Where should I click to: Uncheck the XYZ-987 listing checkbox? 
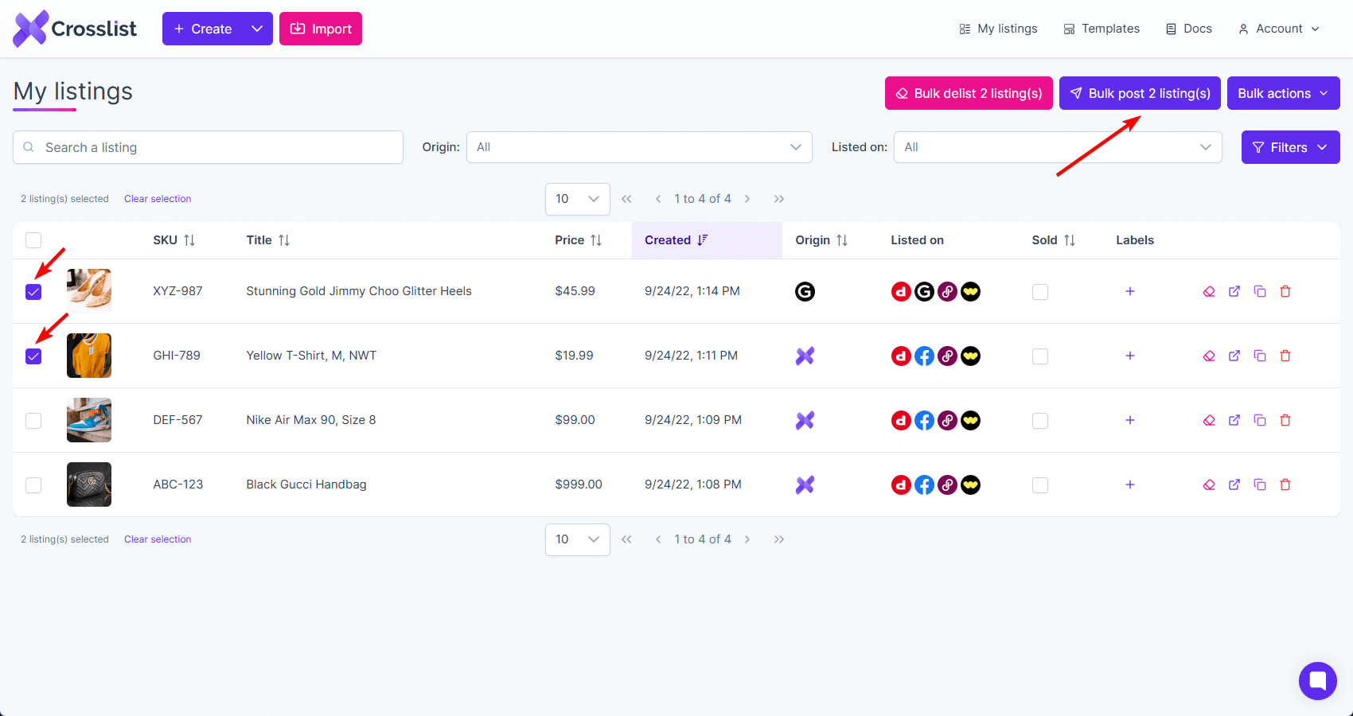[33, 292]
